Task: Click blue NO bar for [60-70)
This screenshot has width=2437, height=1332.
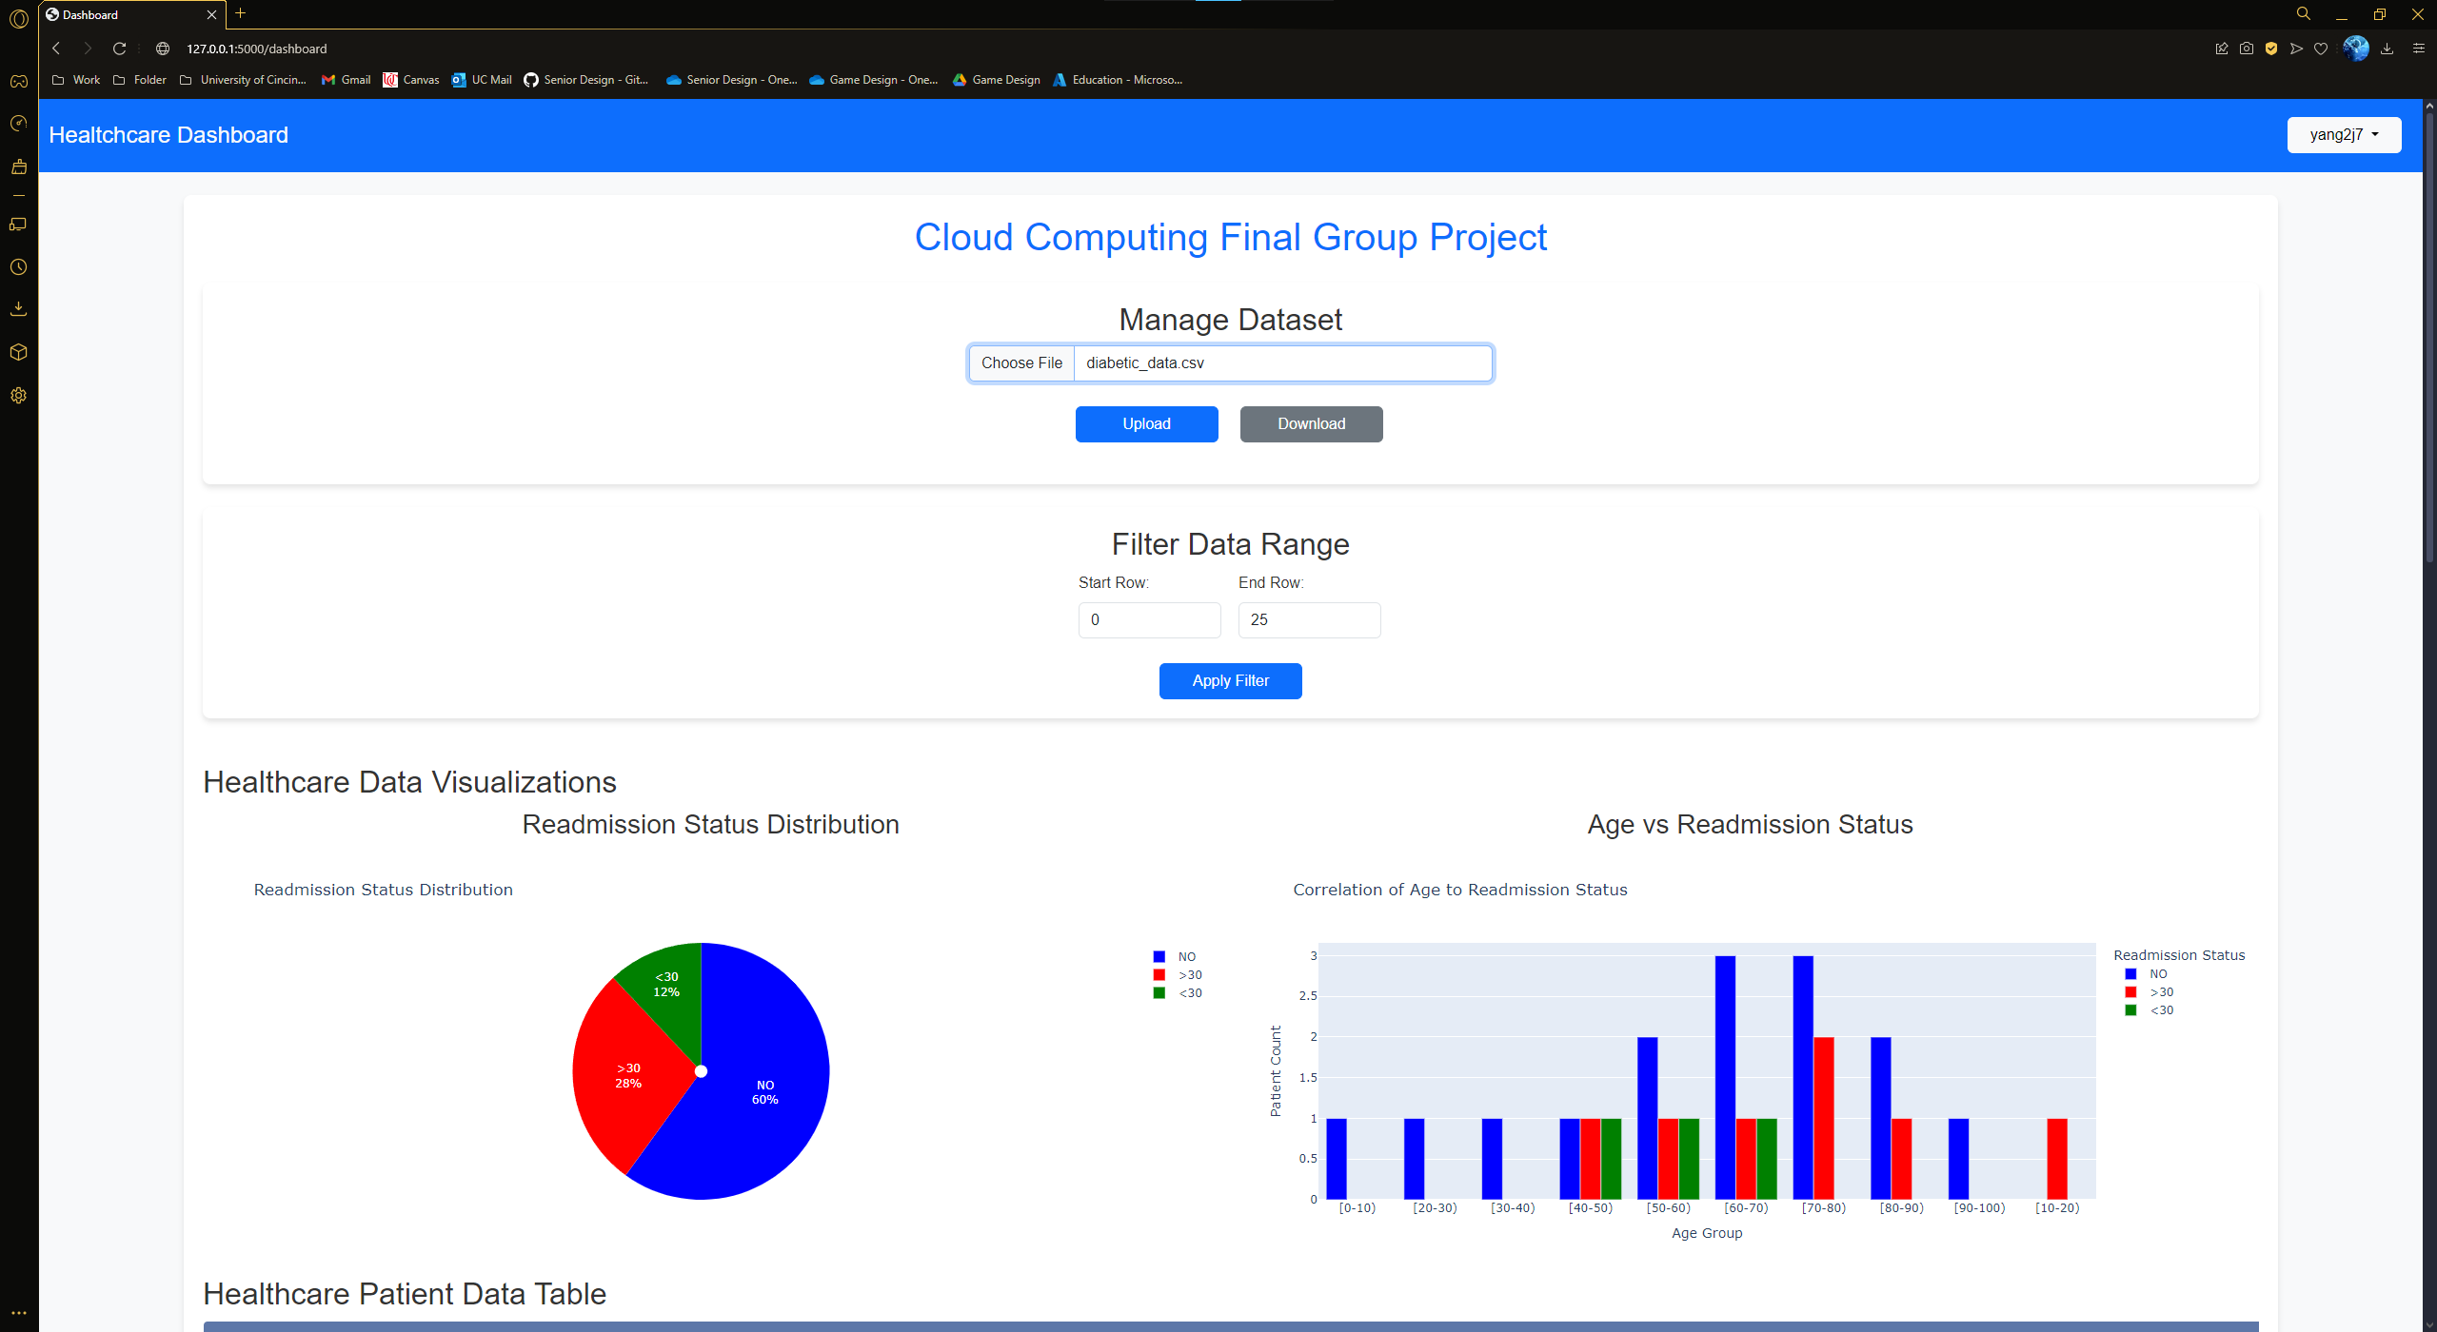Action: coord(1725,1078)
